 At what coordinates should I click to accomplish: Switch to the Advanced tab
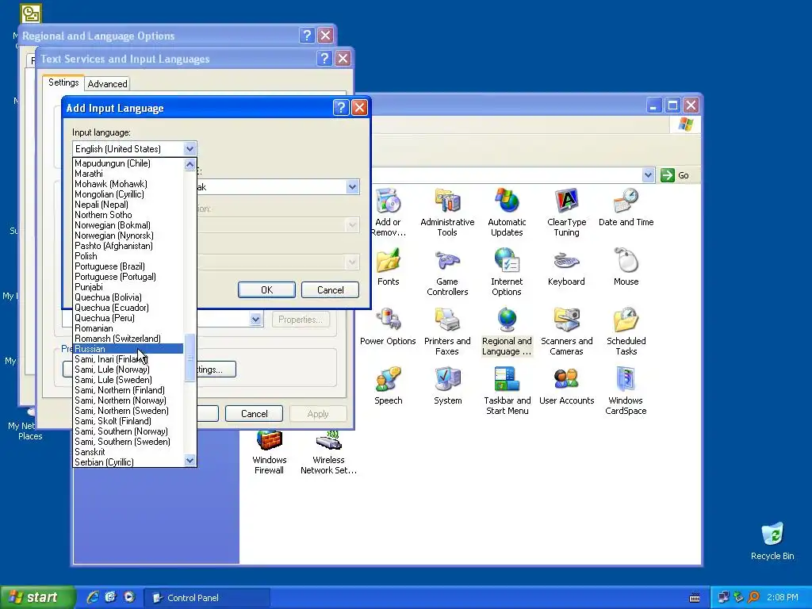click(x=107, y=84)
